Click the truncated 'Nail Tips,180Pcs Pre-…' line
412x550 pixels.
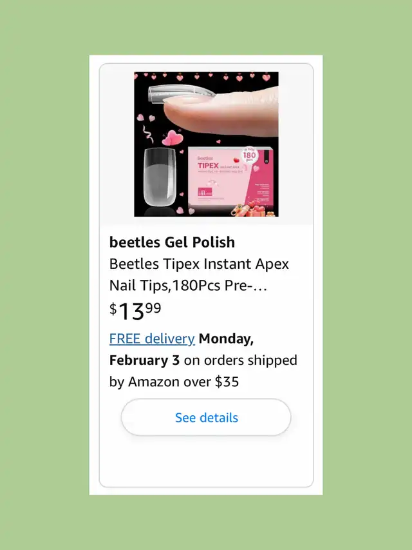point(188,286)
